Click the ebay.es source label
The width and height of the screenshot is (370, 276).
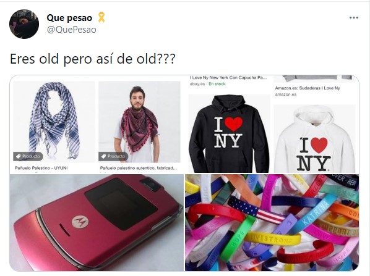pos(197,84)
